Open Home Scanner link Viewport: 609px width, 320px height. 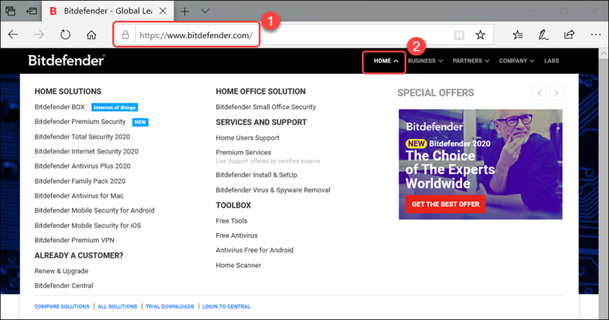coord(239,266)
